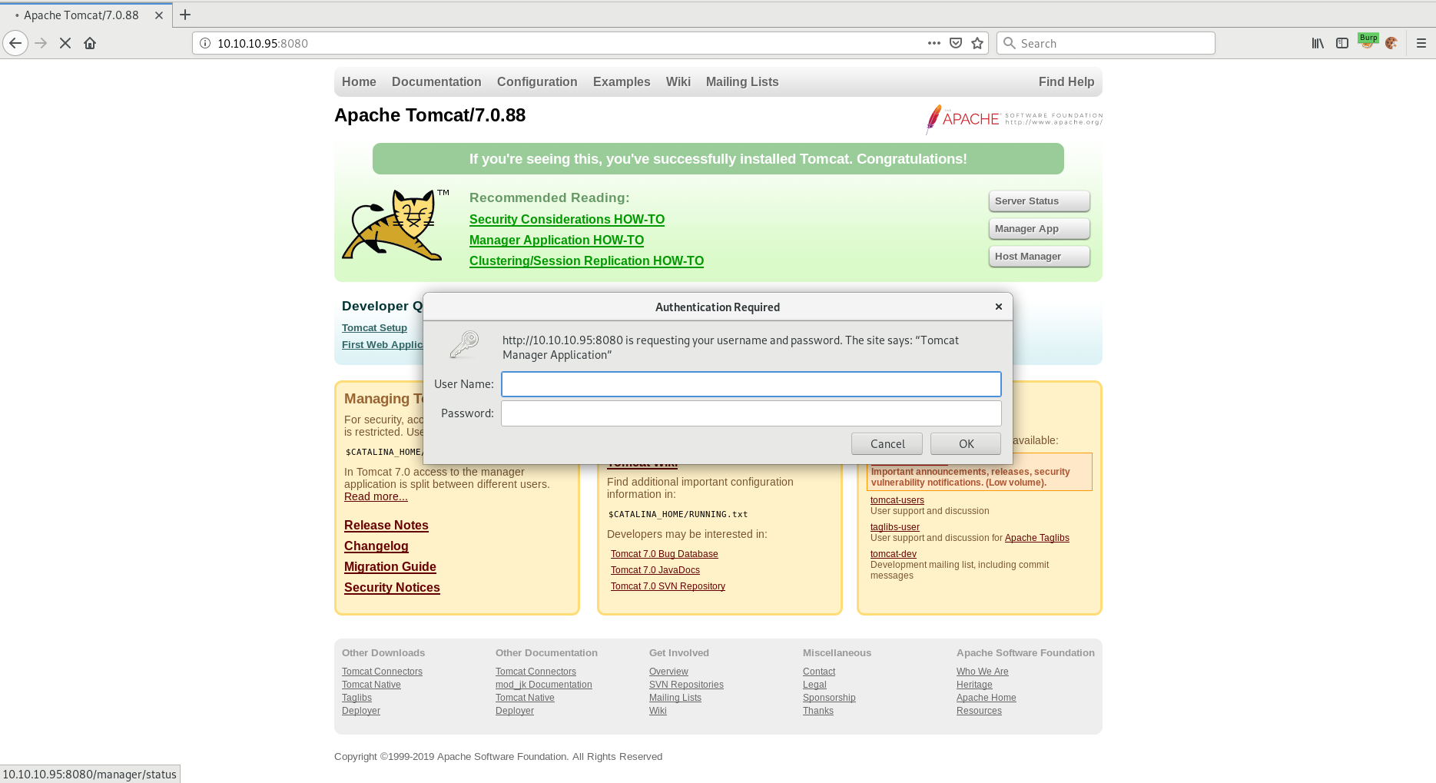Click the Apache Software Foundation logo
Screen dimensions: 1436x783
coord(1014,119)
